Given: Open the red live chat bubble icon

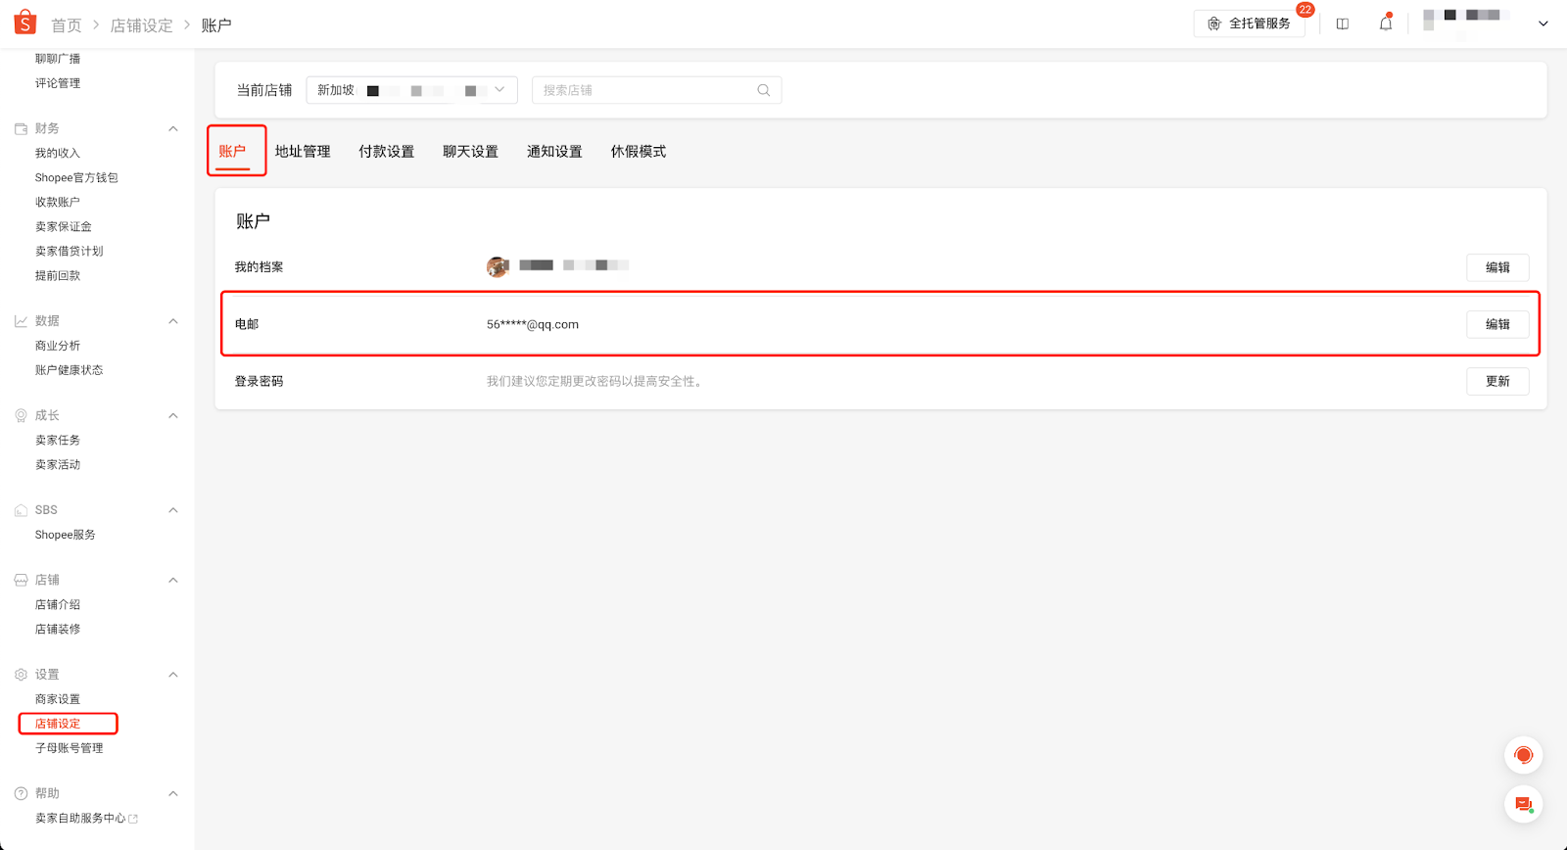Looking at the screenshot, I should (x=1523, y=755).
